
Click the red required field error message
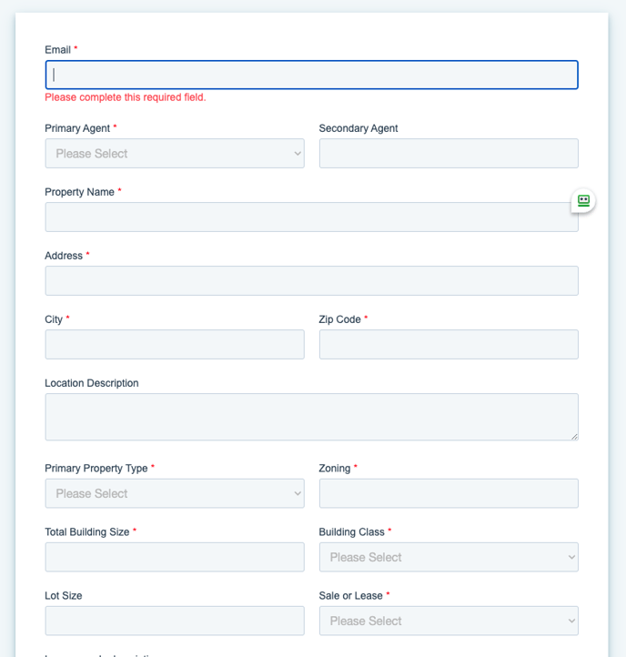click(x=126, y=97)
